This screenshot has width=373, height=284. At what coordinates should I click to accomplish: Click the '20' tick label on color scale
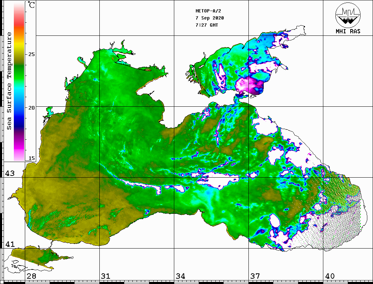31,108
